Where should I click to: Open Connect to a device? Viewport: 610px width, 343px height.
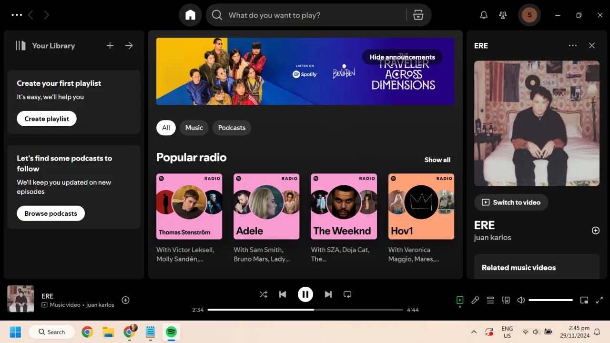pos(506,300)
